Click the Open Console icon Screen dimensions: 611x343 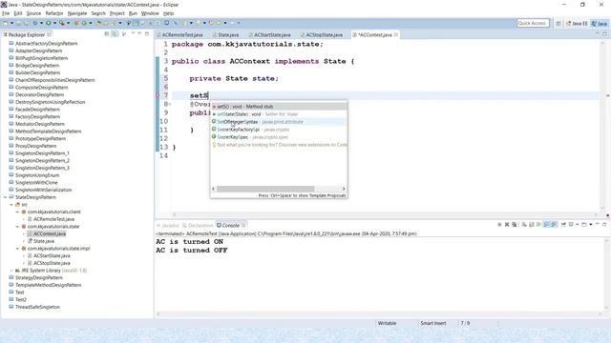point(584,225)
